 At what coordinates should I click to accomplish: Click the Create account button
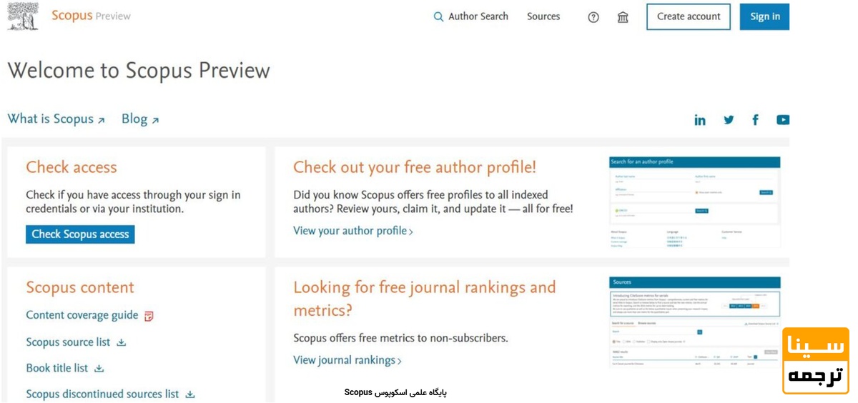pos(689,16)
